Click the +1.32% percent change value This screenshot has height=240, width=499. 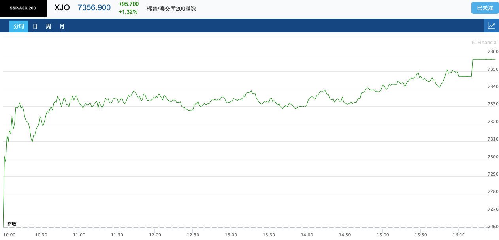[128, 12]
